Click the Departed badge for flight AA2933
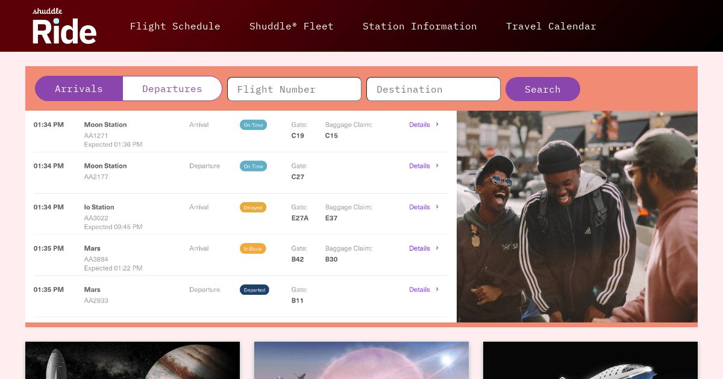723x379 pixels. [254, 289]
